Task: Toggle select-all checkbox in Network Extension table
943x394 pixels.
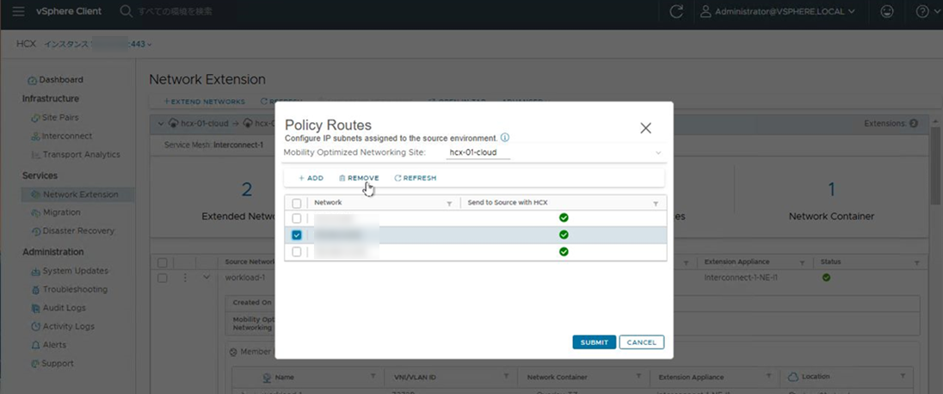Action: coord(163,263)
